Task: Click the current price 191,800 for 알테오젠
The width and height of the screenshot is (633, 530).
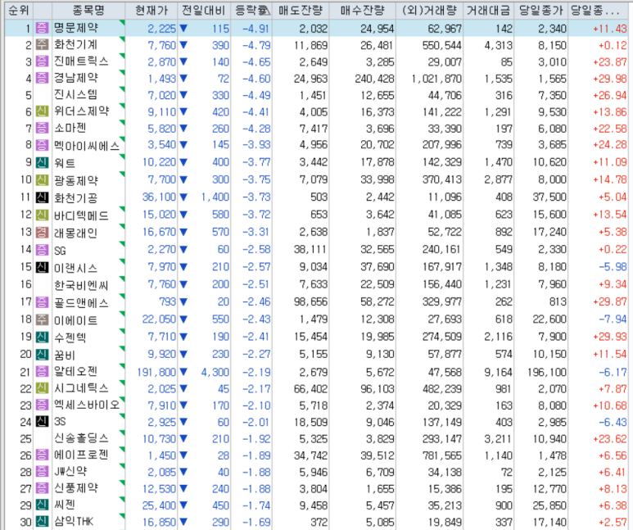Action: pos(156,372)
